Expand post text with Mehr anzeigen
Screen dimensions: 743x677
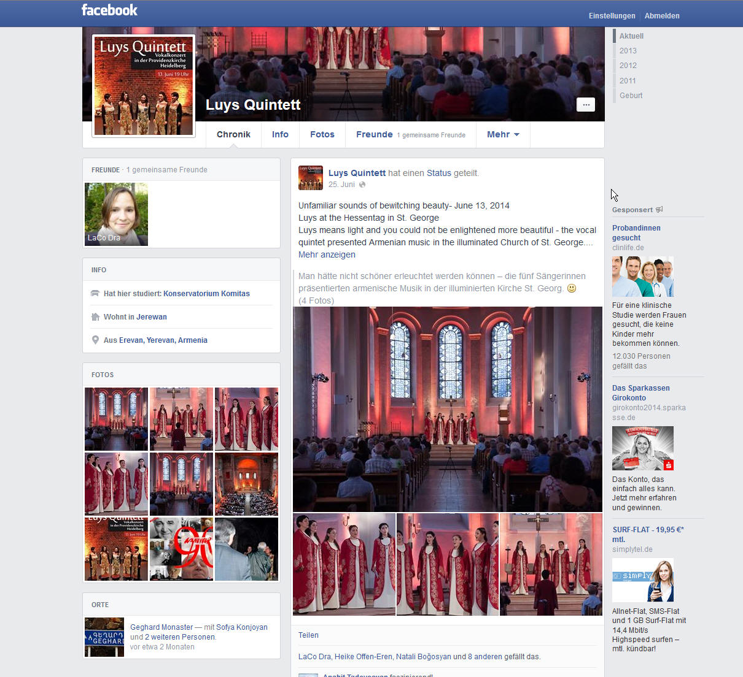pos(327,254)
